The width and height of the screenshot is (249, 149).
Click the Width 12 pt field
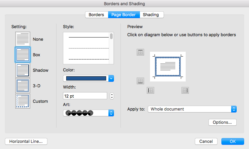85,96
